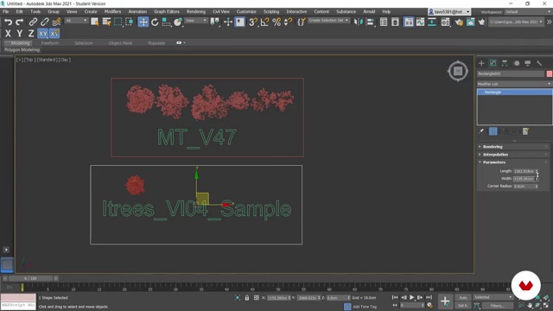The width and height of the screenshot is (553, 311).
Task: Open Create Selection Set dropdown
Action: click(x=328, y=21)
